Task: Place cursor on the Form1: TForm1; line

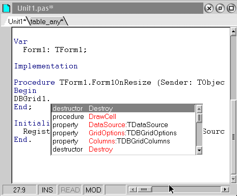Action: (x=55, y=50)
